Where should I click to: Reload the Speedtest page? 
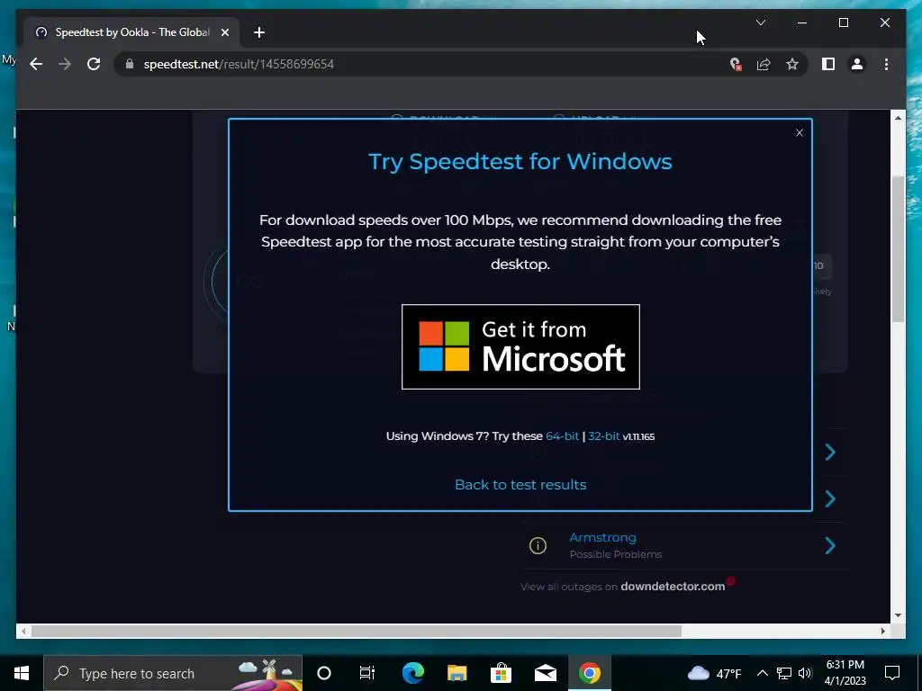[94, 64]
